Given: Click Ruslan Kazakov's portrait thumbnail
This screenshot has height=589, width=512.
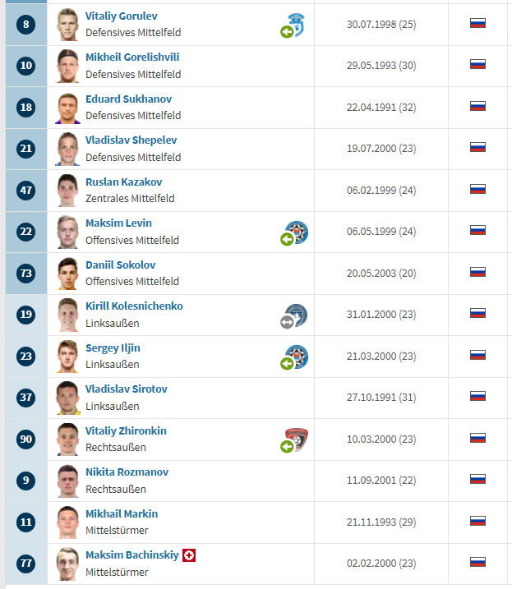Looking at the screenshot, I should pos(67,191).
